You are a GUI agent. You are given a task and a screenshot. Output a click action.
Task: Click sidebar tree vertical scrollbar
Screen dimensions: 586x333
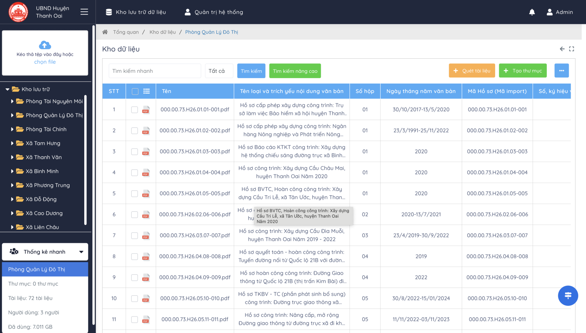[x=85, y=159]
